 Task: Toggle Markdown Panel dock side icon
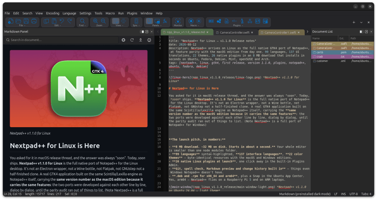click(x=142, y=31)
